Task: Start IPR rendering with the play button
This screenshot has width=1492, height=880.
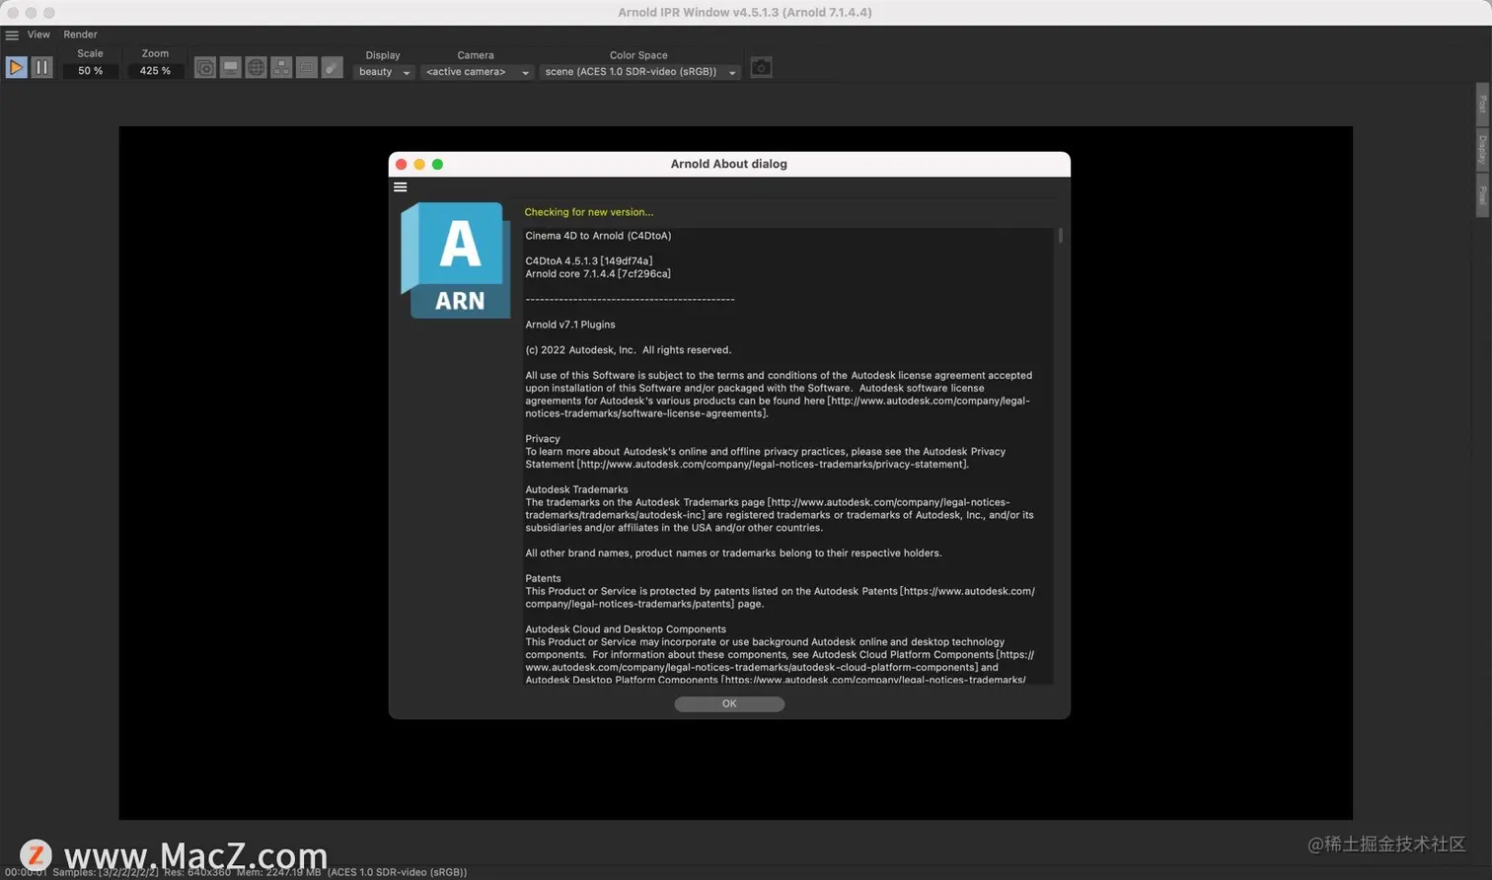Action: point(16,67)
